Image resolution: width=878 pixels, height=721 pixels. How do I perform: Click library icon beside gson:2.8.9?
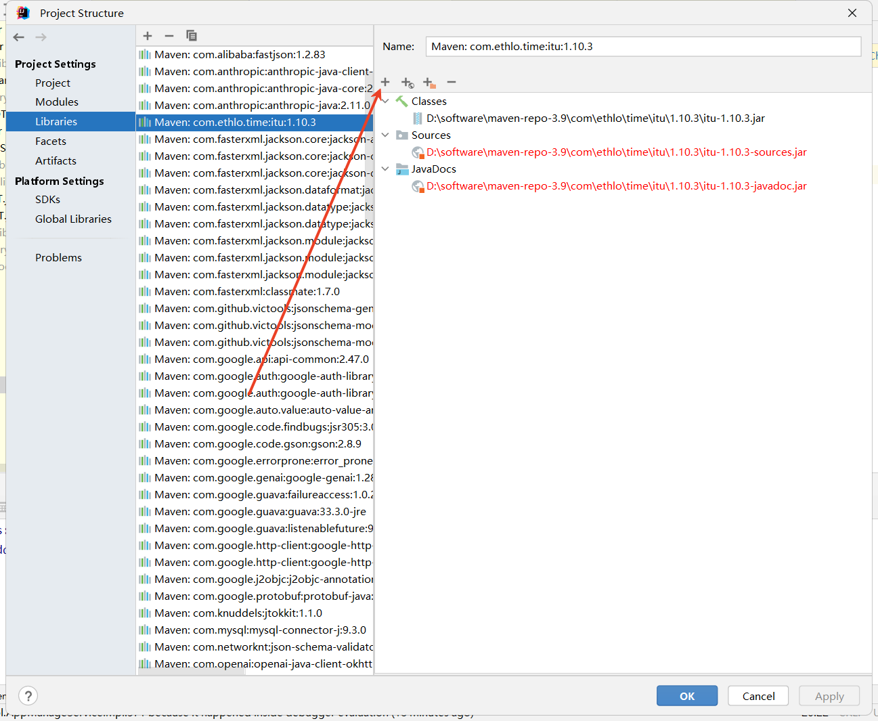pyautogui.click(x=145, y=443)
